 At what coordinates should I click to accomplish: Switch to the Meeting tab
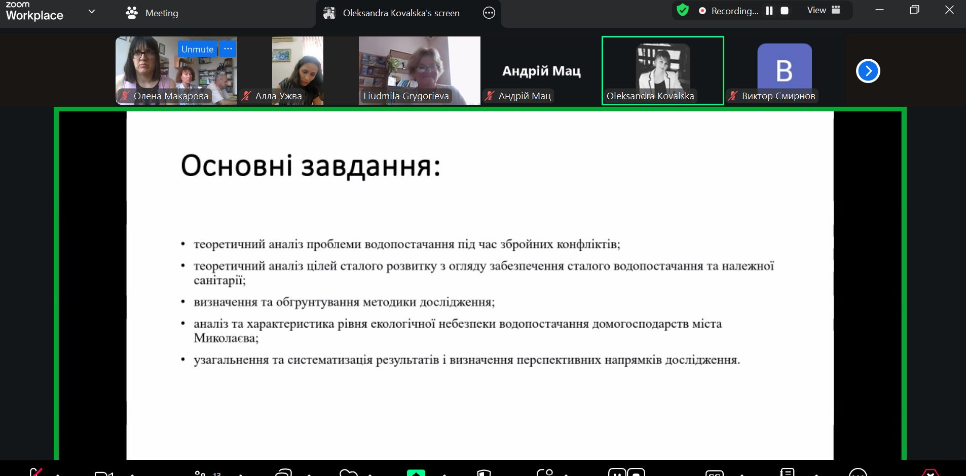pos(152,13)
